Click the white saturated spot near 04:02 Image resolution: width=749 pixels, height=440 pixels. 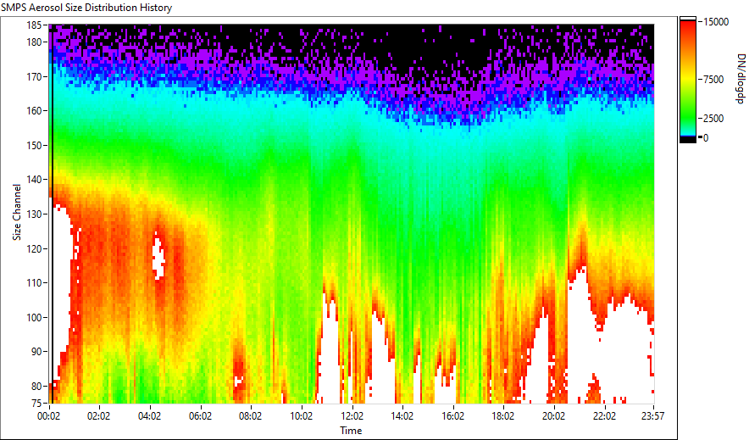(158, 254)
